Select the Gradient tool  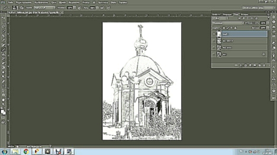click(3, 68)
